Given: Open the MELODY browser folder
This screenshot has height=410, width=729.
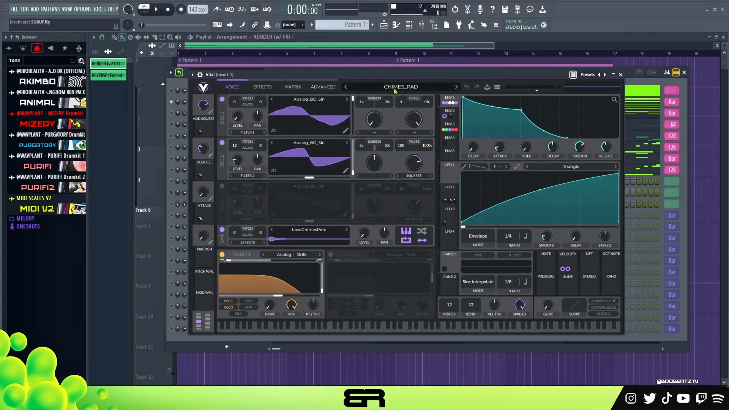Looking at the screenshot, I should pos(25,219).
